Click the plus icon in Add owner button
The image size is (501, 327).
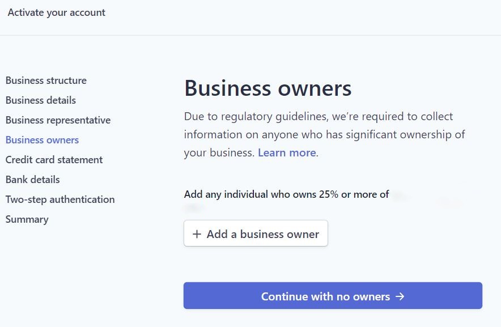coord(197,234)
